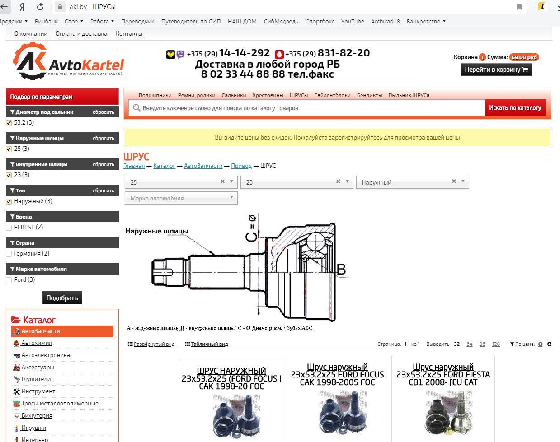Screen dimensions: 560x442
Task: Enable the FEBEST brand checkbox
Action: pyautogui.click(x=9, y=228)
